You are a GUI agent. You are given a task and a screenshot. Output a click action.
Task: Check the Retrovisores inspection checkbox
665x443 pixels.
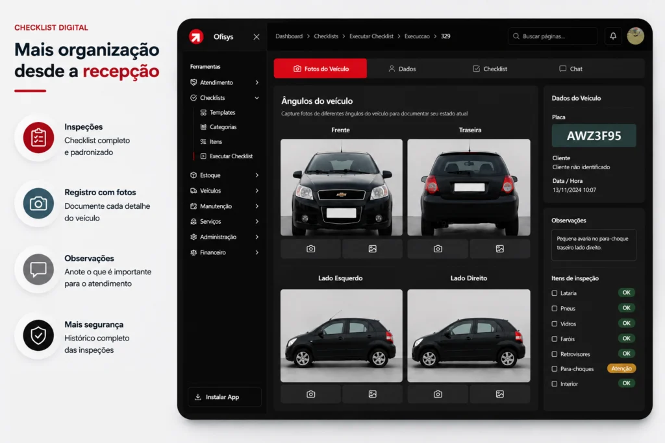(555, 354)
